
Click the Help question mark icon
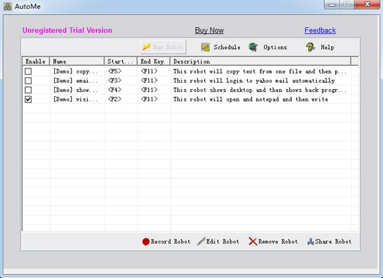coord(310,47)
